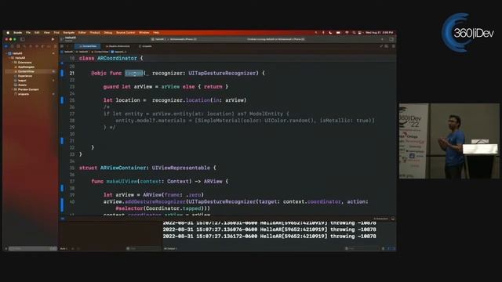Open the Xcode application menu
Image resolution: width=502 pixels, height=282 pixels.
click(17, 33)
